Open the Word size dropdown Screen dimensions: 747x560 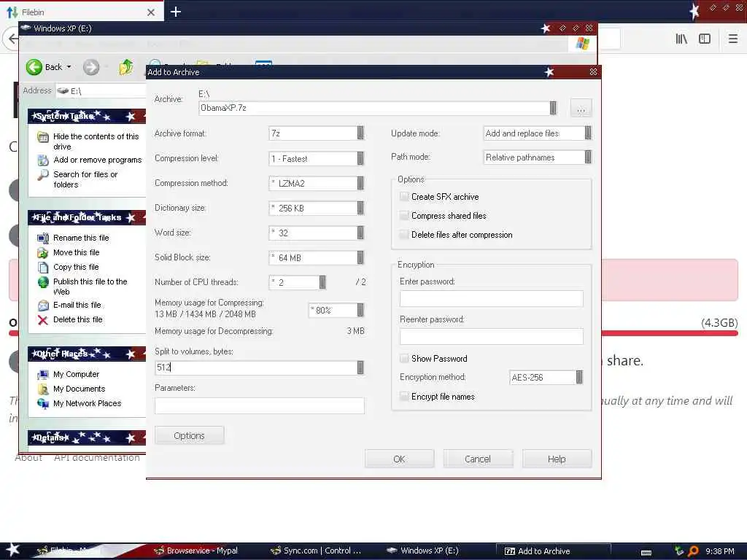click(360, 233)
